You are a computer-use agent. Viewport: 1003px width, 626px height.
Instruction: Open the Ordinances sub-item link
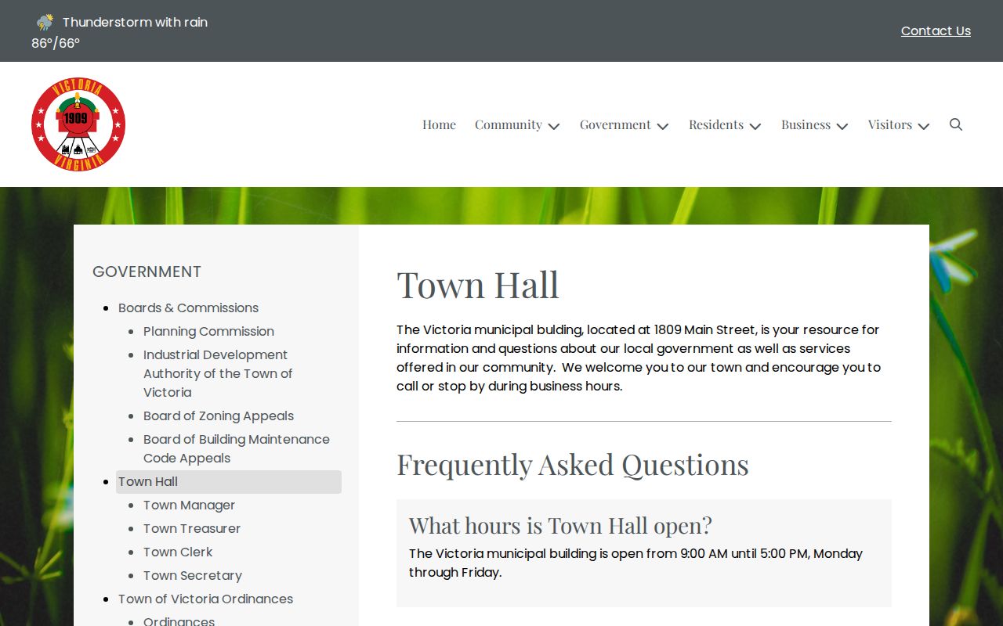tap(179, 621)
